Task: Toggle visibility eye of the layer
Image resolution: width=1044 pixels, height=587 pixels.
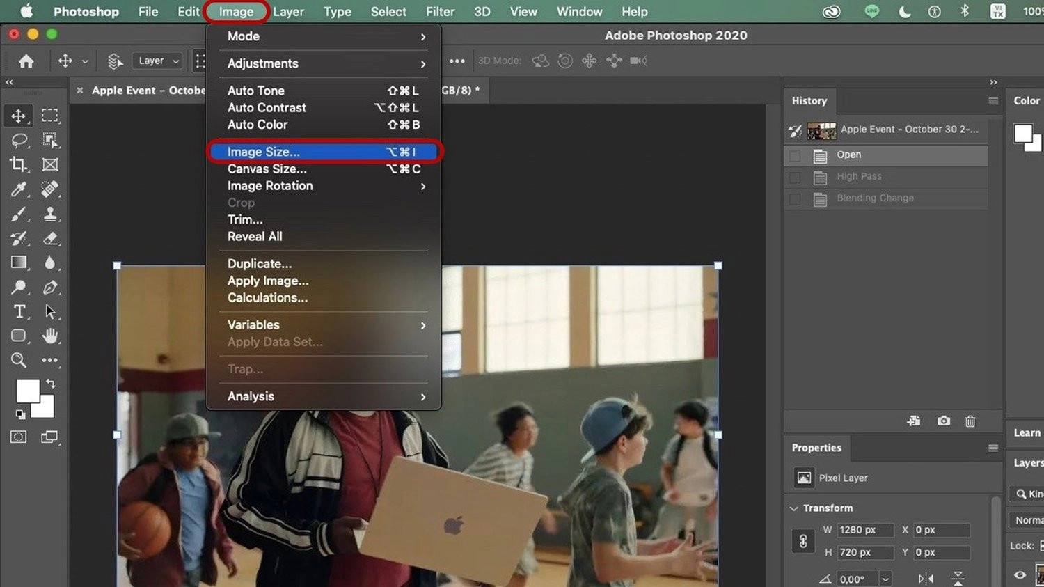Action: pyautogui.click(x=1020, y=574)
